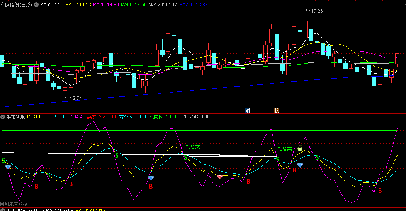406x211 pixels.
Task: Open the dropdown arrow beside VOLUME indicator
Action: tap(3, 210)
